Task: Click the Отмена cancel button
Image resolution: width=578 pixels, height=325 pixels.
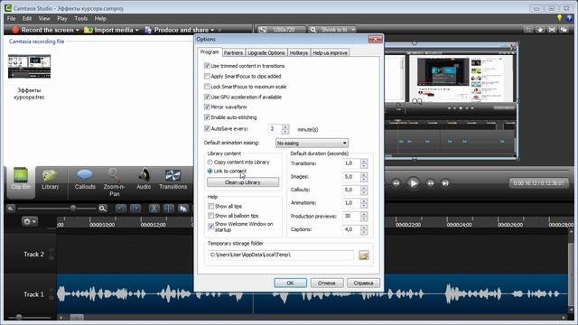Action: tap(327, 283)
